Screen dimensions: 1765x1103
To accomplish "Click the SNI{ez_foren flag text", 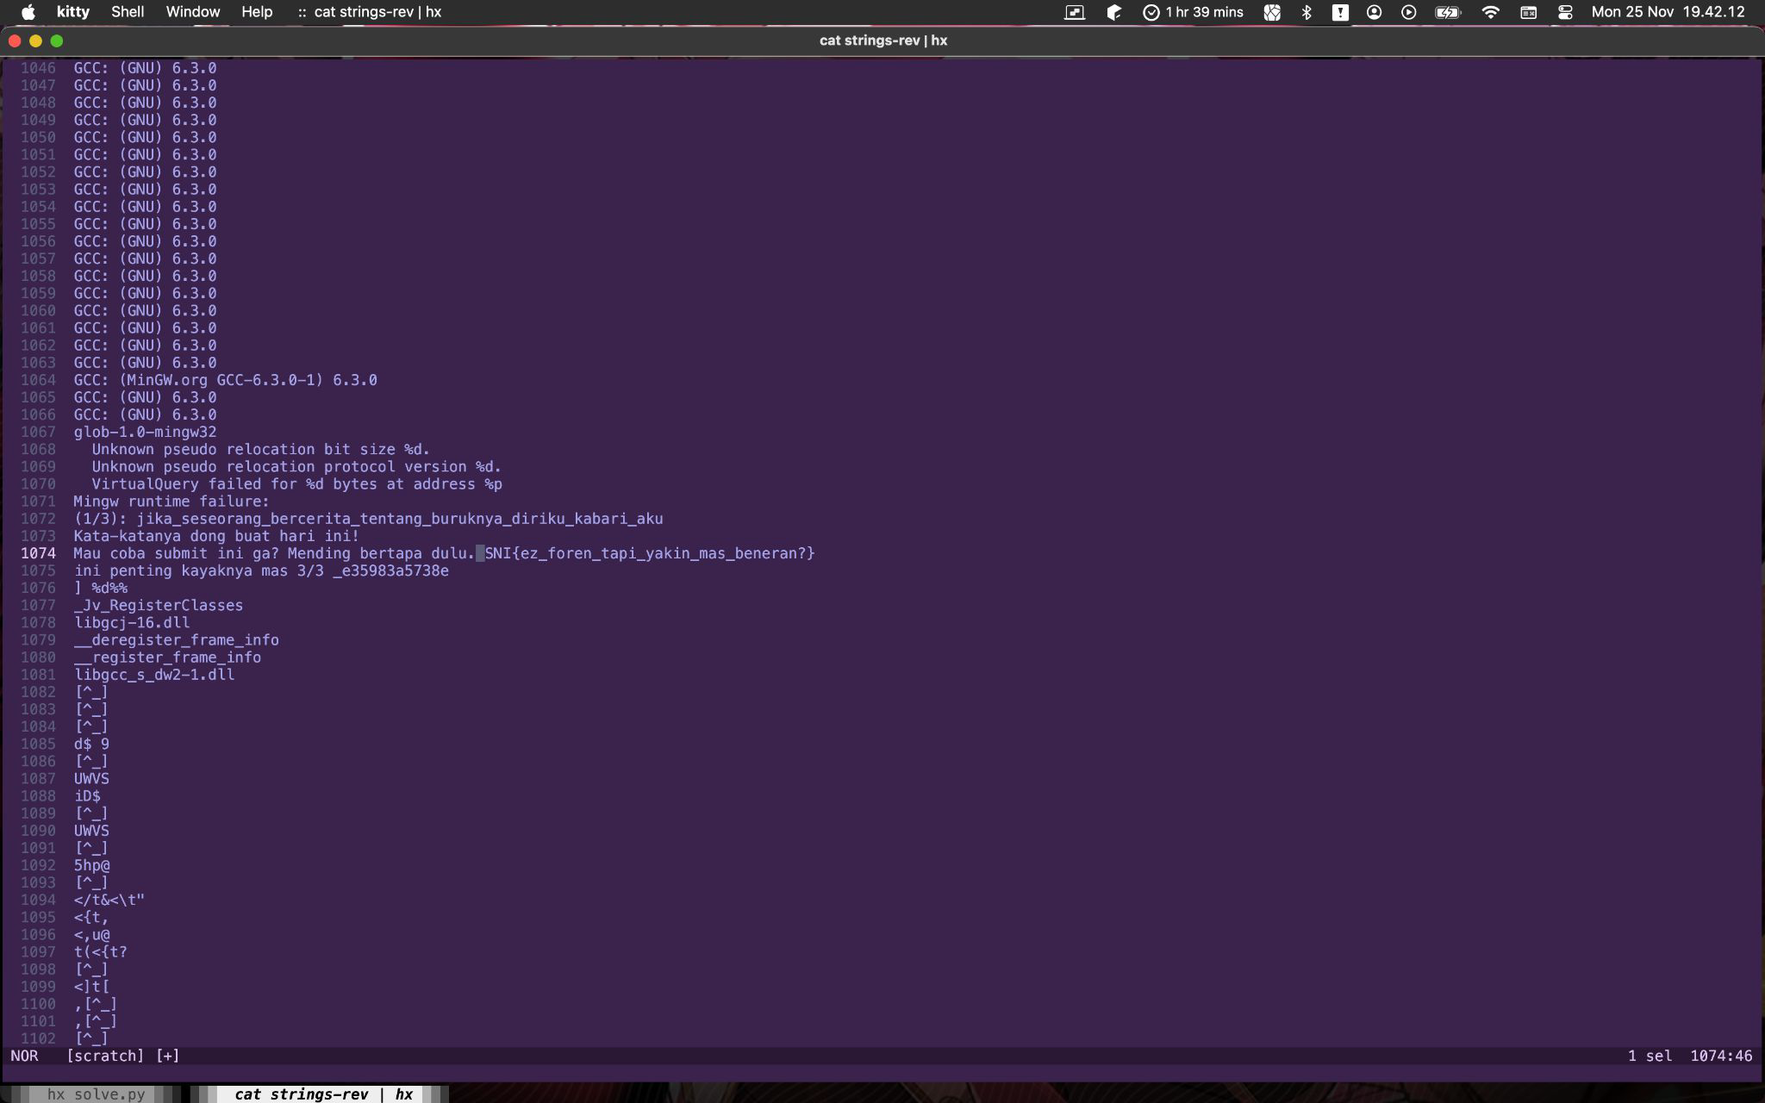I will coord(649,553).
